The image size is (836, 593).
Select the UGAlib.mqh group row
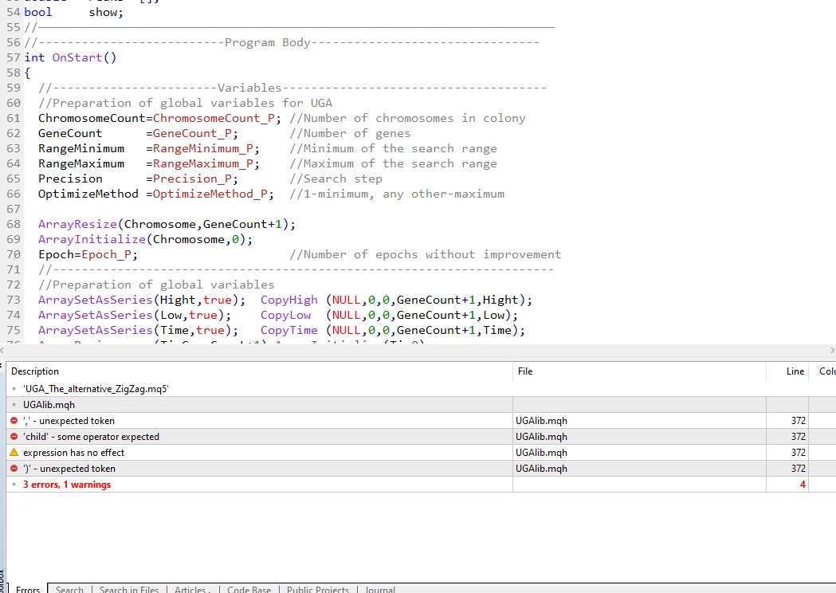(422, 405)
